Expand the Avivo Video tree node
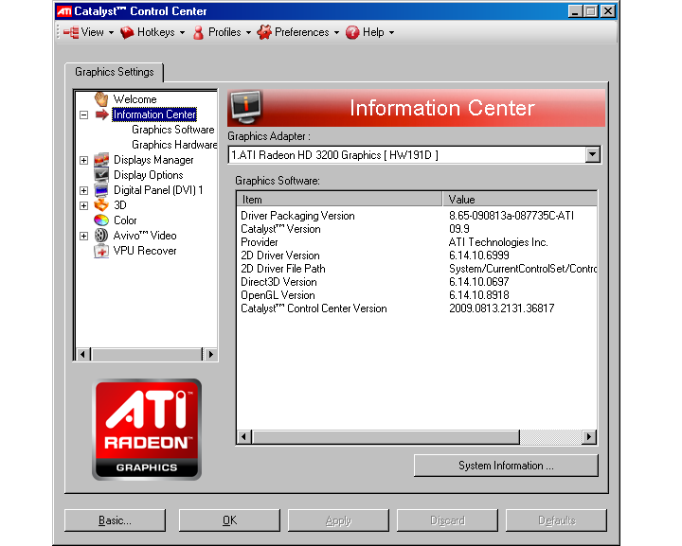682x546 pixels. 84,236
